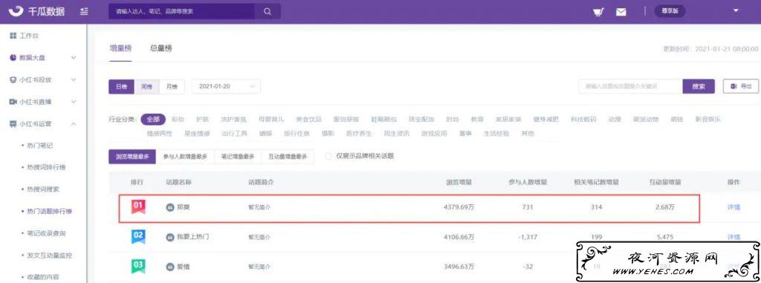Expand the 小红书投放 sidebar section
This screenshot has height=283, width=761.
click(x=74, y=79)
